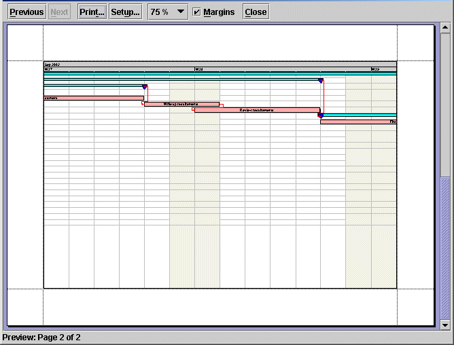The image size is (454, 345).
Task: Click the lower blue marker on right
Action: 320,116
